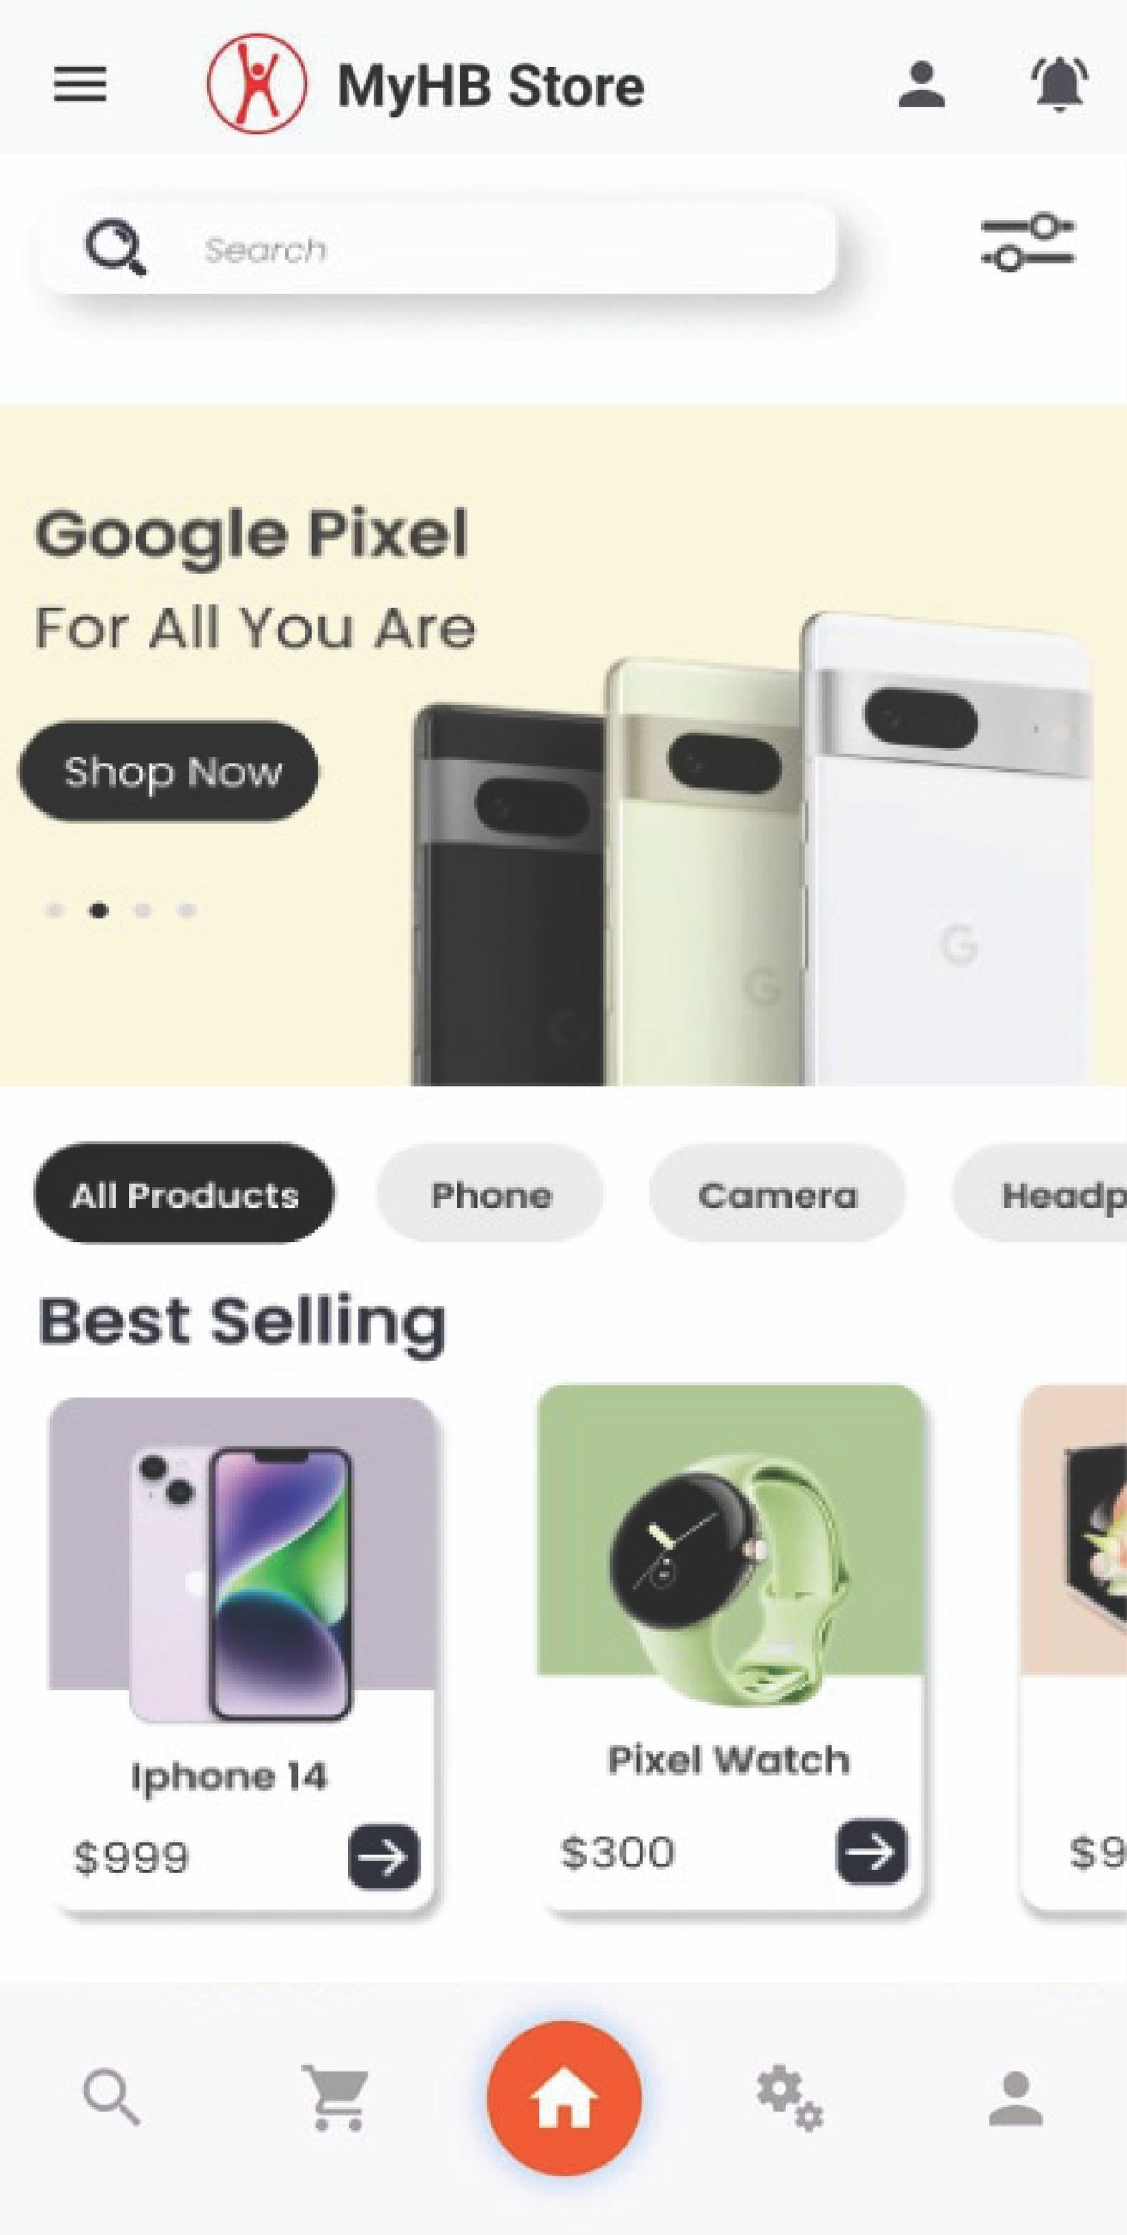The image size is (1127, 2235).
Task: Tap the Shop Now button
Action: pos(168,771)
